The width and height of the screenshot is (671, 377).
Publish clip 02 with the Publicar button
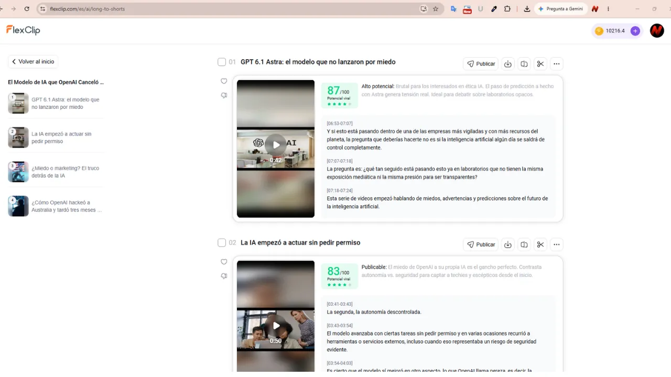tap(481, 245)
